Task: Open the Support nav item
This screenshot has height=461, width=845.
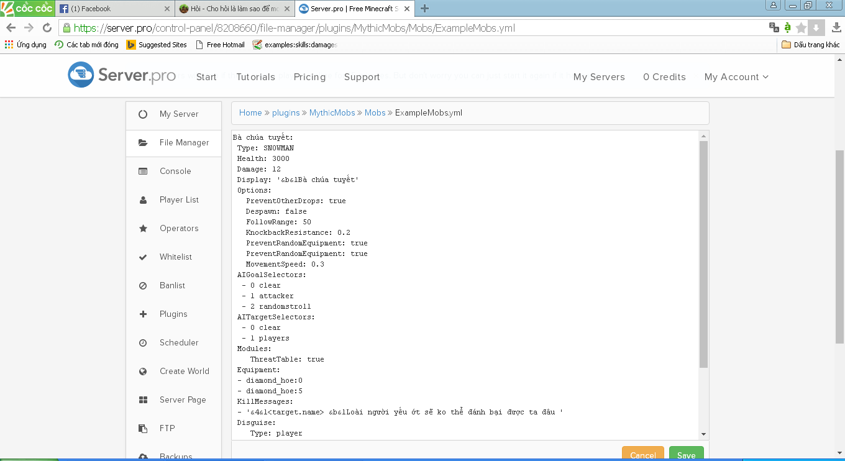Action: pos(362,77)
